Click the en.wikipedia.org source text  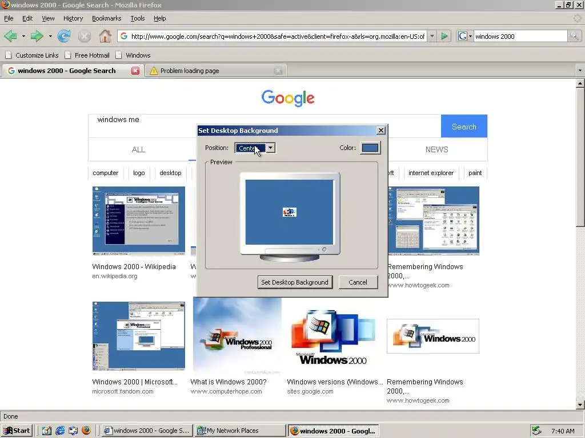[x=114, y=276]
